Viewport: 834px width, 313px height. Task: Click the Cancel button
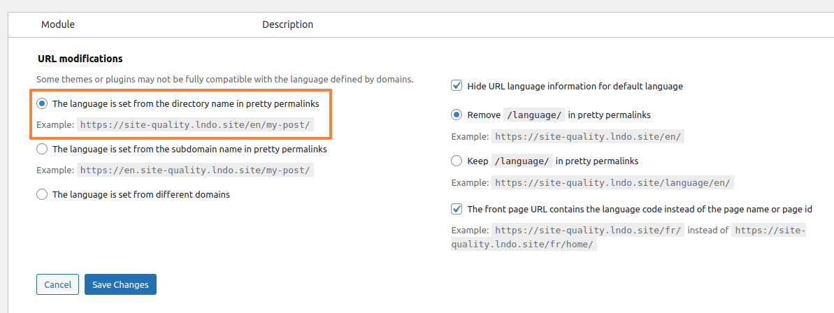coord(57,284)
